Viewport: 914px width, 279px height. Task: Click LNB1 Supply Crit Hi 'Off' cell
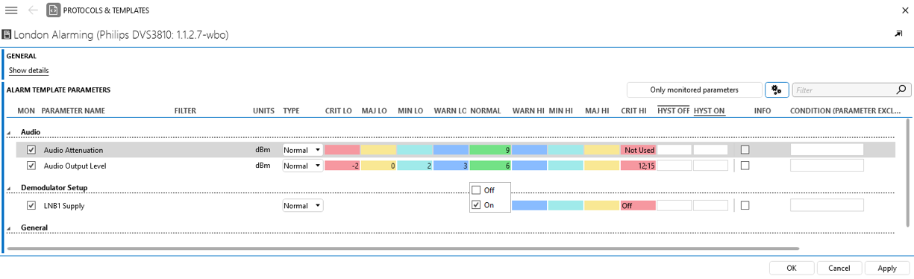(638, 205)
